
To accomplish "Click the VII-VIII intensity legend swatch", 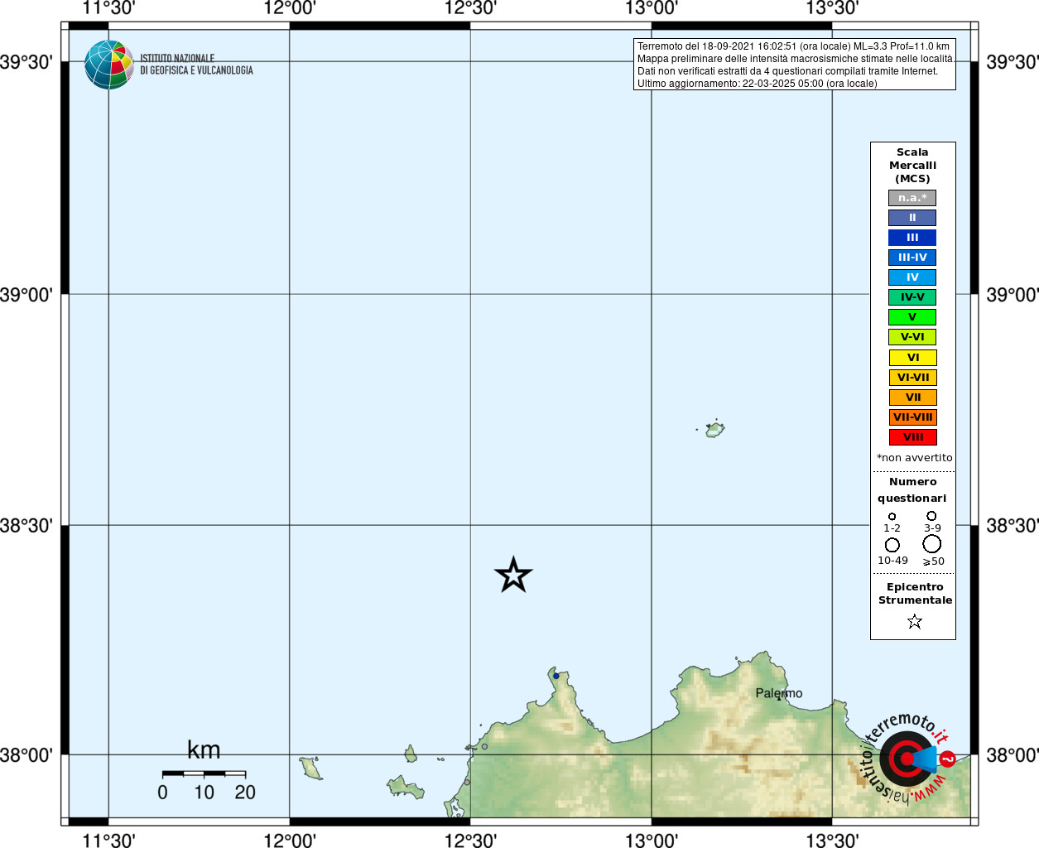I will point(913,417).
